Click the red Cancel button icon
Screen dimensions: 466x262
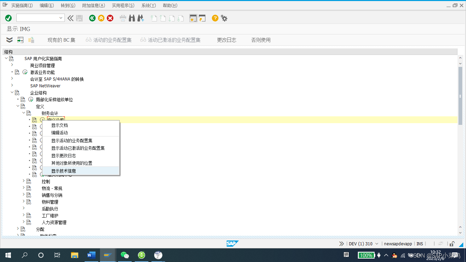(x=110, y=18)
